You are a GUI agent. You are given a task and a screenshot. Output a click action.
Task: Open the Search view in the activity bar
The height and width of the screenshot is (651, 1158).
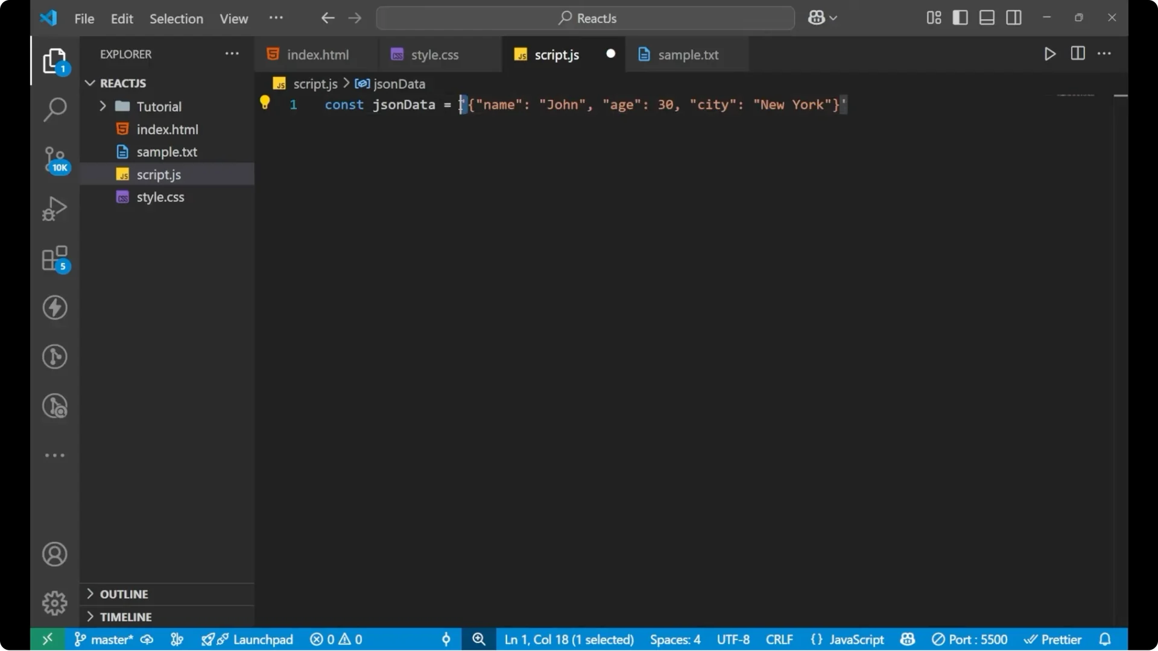[55, 110]
